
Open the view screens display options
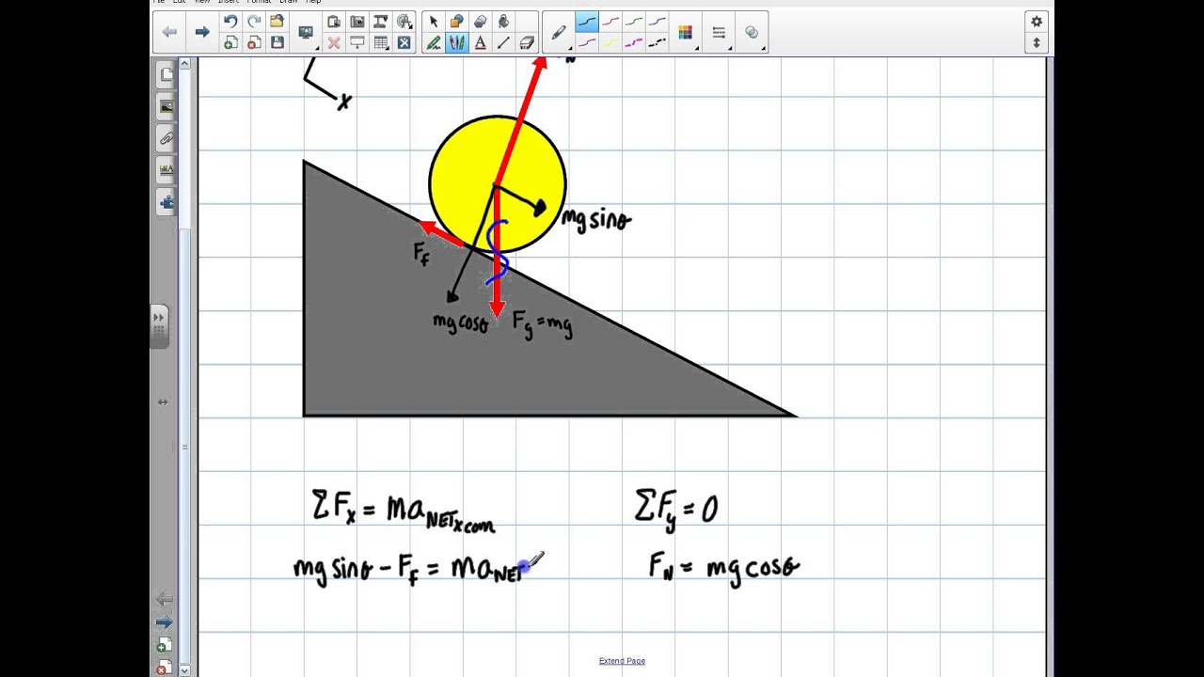306,33
